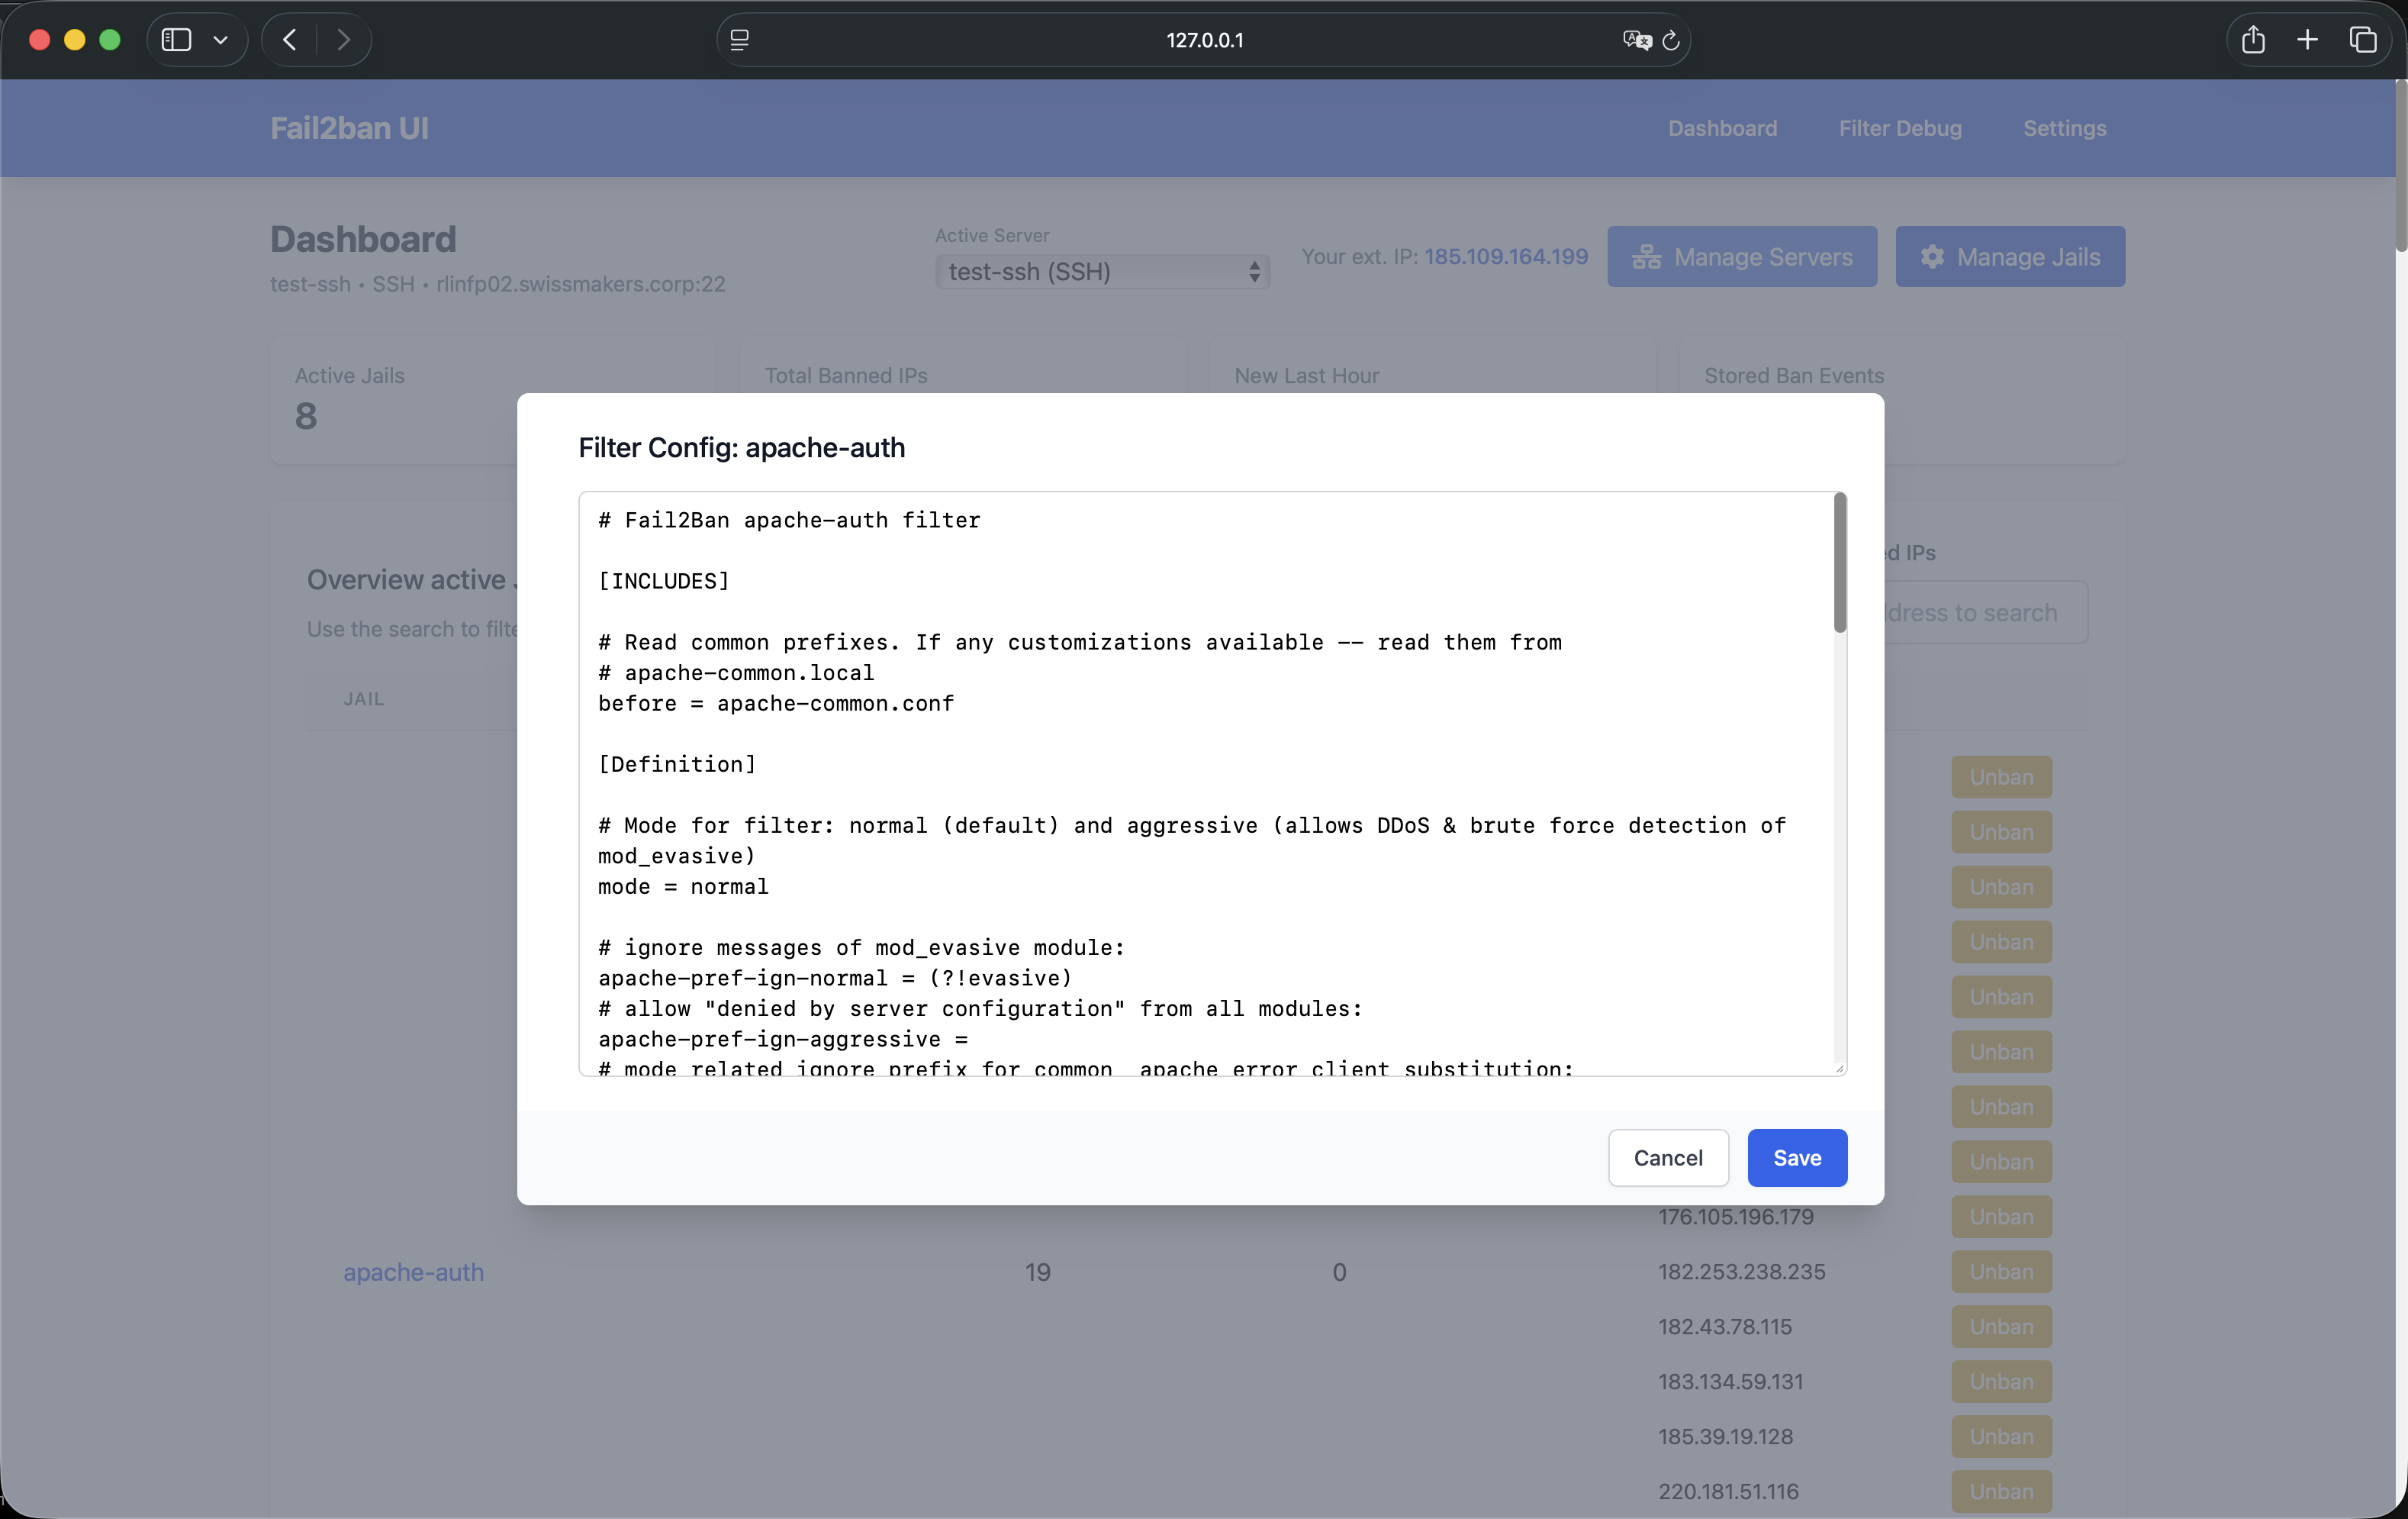Show the tab overview icon in Safari

coord(2364,40)
